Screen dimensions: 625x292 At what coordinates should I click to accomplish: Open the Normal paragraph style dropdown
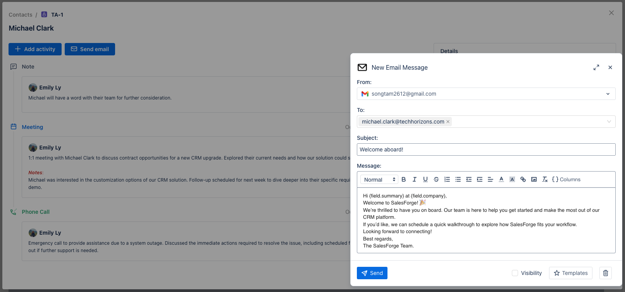click(x=379, y=179)
